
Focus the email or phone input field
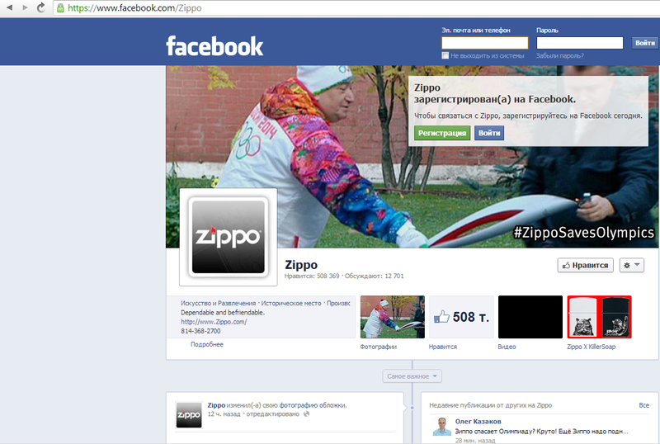(x=484, y=43)
